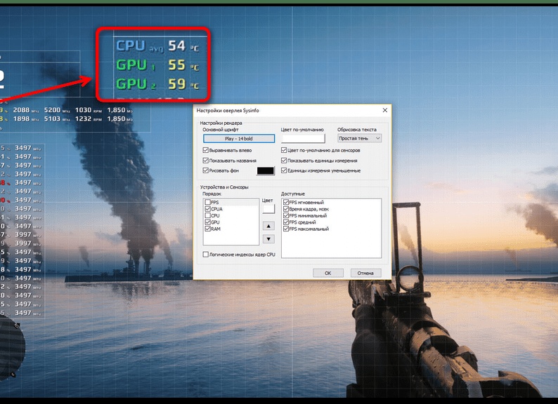Close the 'Настройки оверлея Sysinfo' dialog
Viewport: 558px width, 404px height.
coord(384,110)
